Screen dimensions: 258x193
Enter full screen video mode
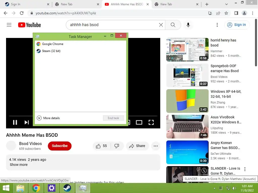click(x=151, y=122)
